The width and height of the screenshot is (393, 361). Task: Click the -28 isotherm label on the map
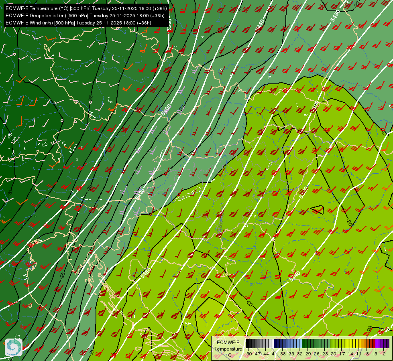point(91,99)
